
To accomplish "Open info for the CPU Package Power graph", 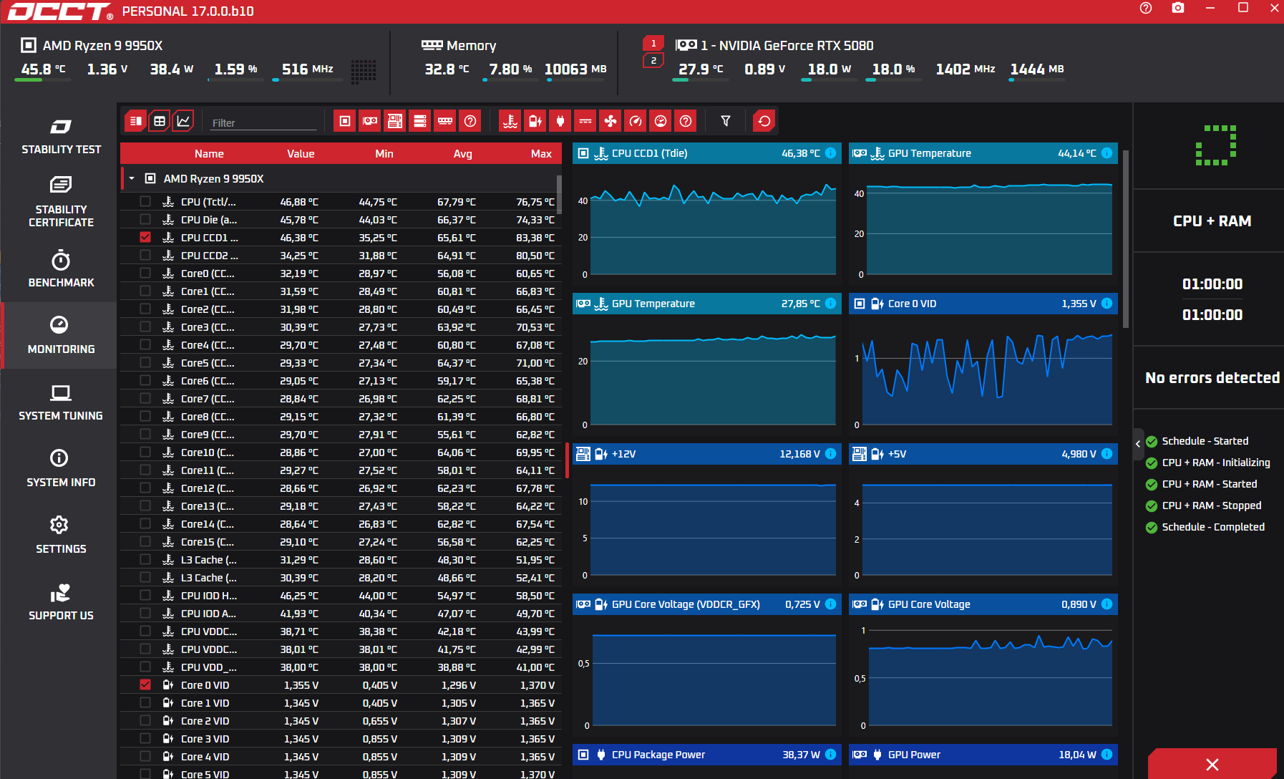I will pyautogui.click(x=830, y=755).
